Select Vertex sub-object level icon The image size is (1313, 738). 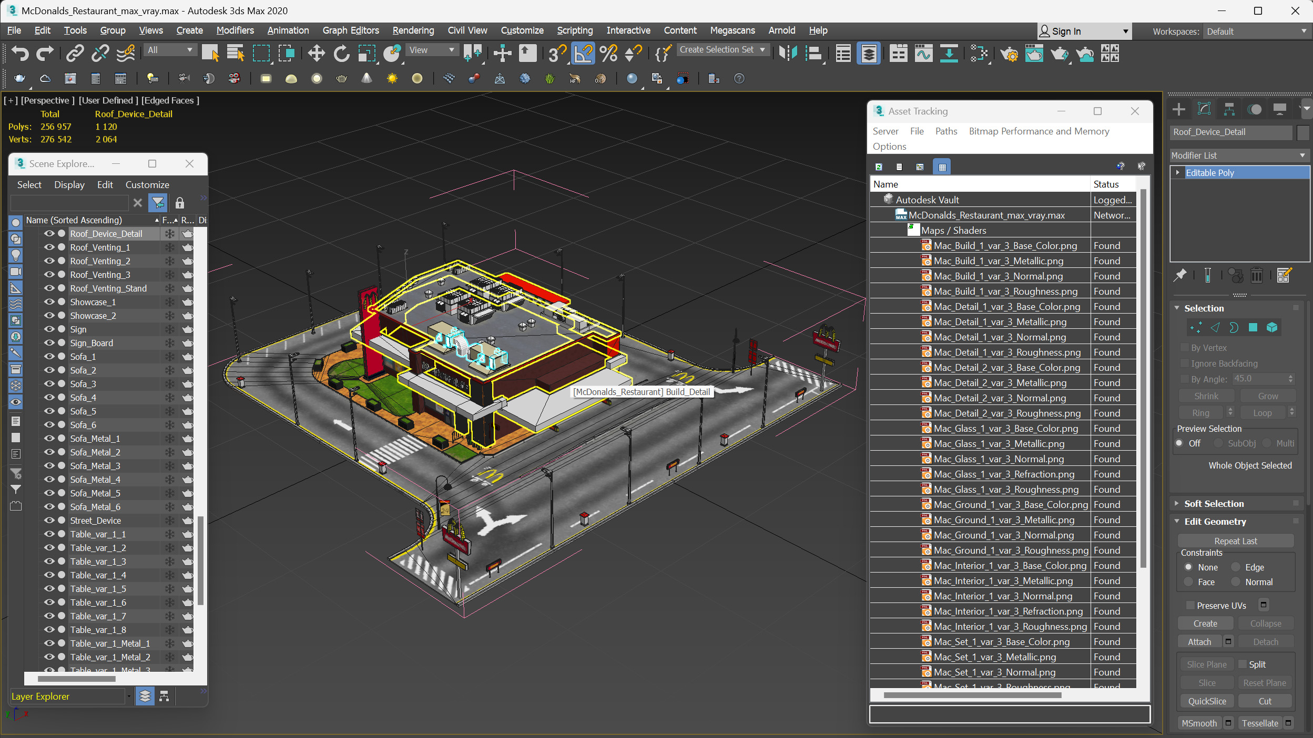(1196, 328)
